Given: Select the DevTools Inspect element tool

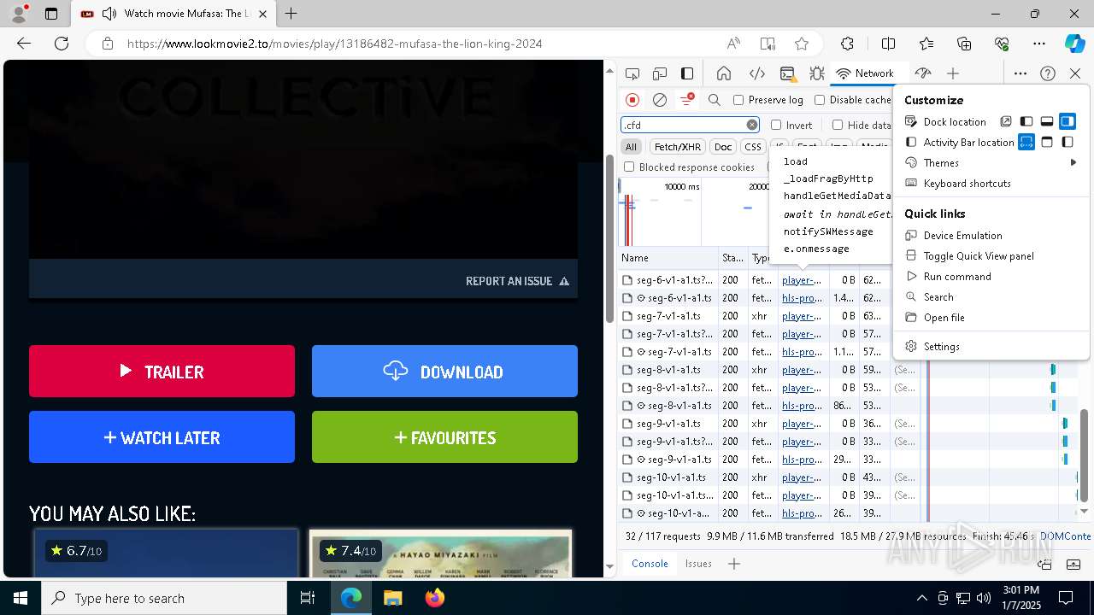Looking at the screenshot, I should coord(632,73).
